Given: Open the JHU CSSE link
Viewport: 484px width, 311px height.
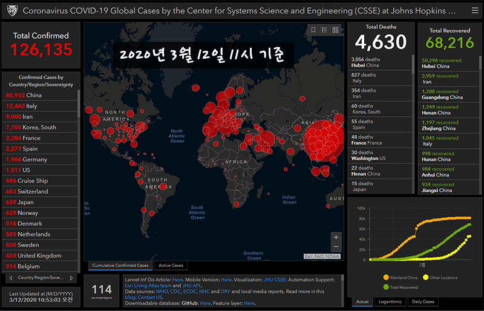Looking at the screenshot, I should 275,280.
